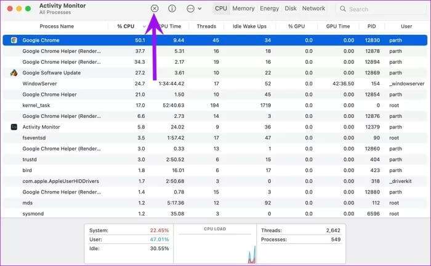Click the Activity Monitor window title
Screen dimensions: 431x266
click(62, 6)
